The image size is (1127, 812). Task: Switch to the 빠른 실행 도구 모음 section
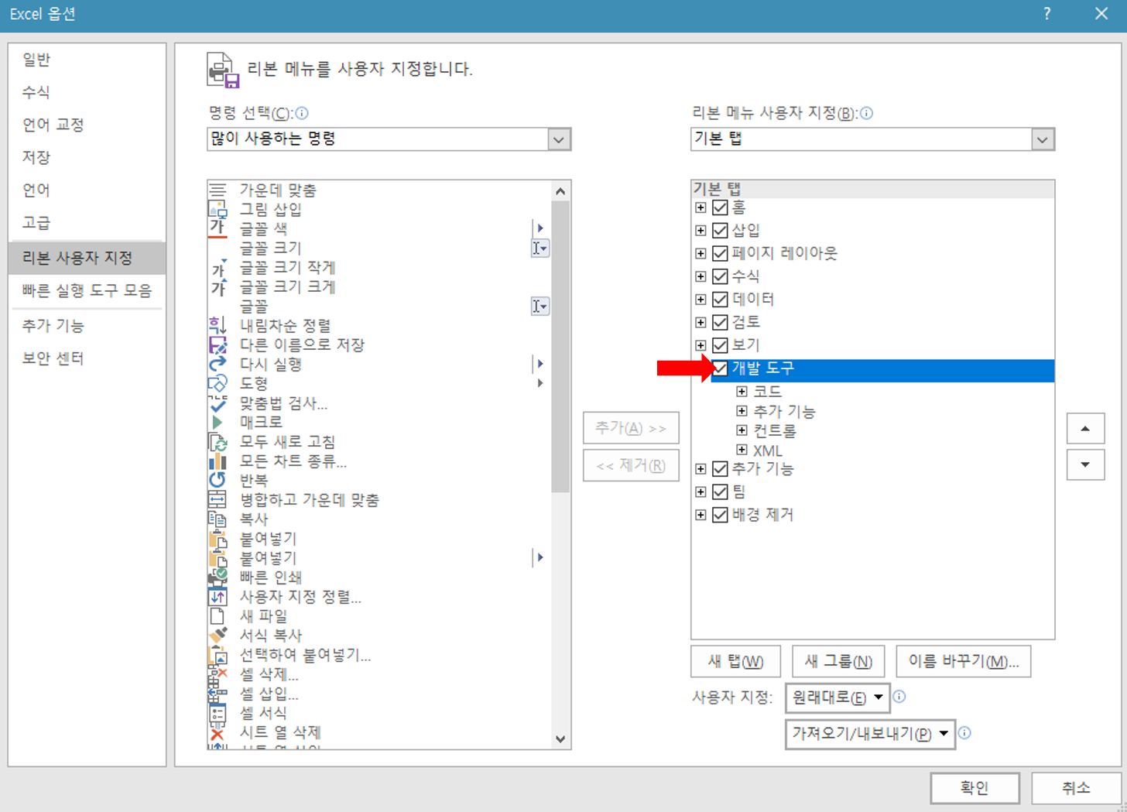87,291
